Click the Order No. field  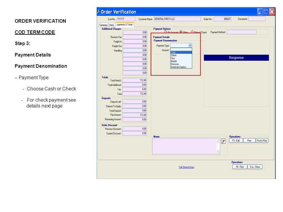(x=222, y=19)
